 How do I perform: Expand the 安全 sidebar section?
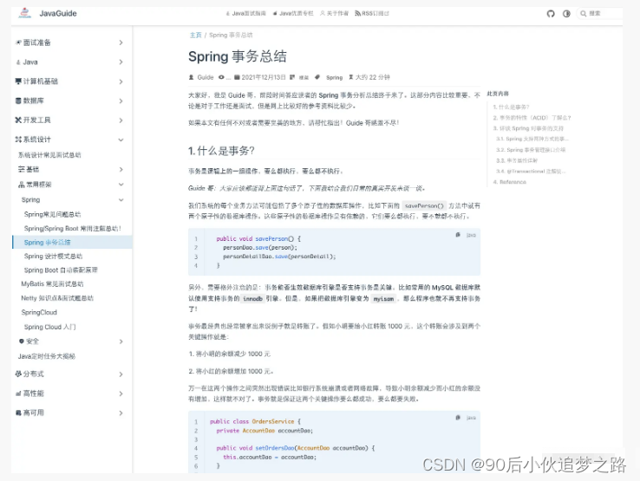click(x=121, y=341)
